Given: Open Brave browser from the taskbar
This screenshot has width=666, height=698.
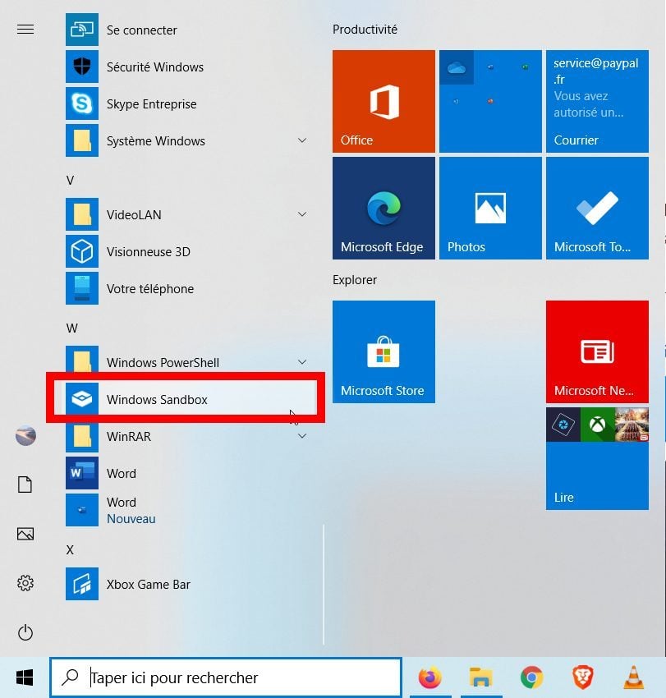Looking at the screenshot, I should click(x=582, y=677).
